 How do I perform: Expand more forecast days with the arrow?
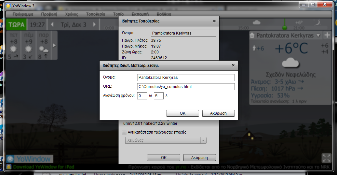tap(54, 45)
